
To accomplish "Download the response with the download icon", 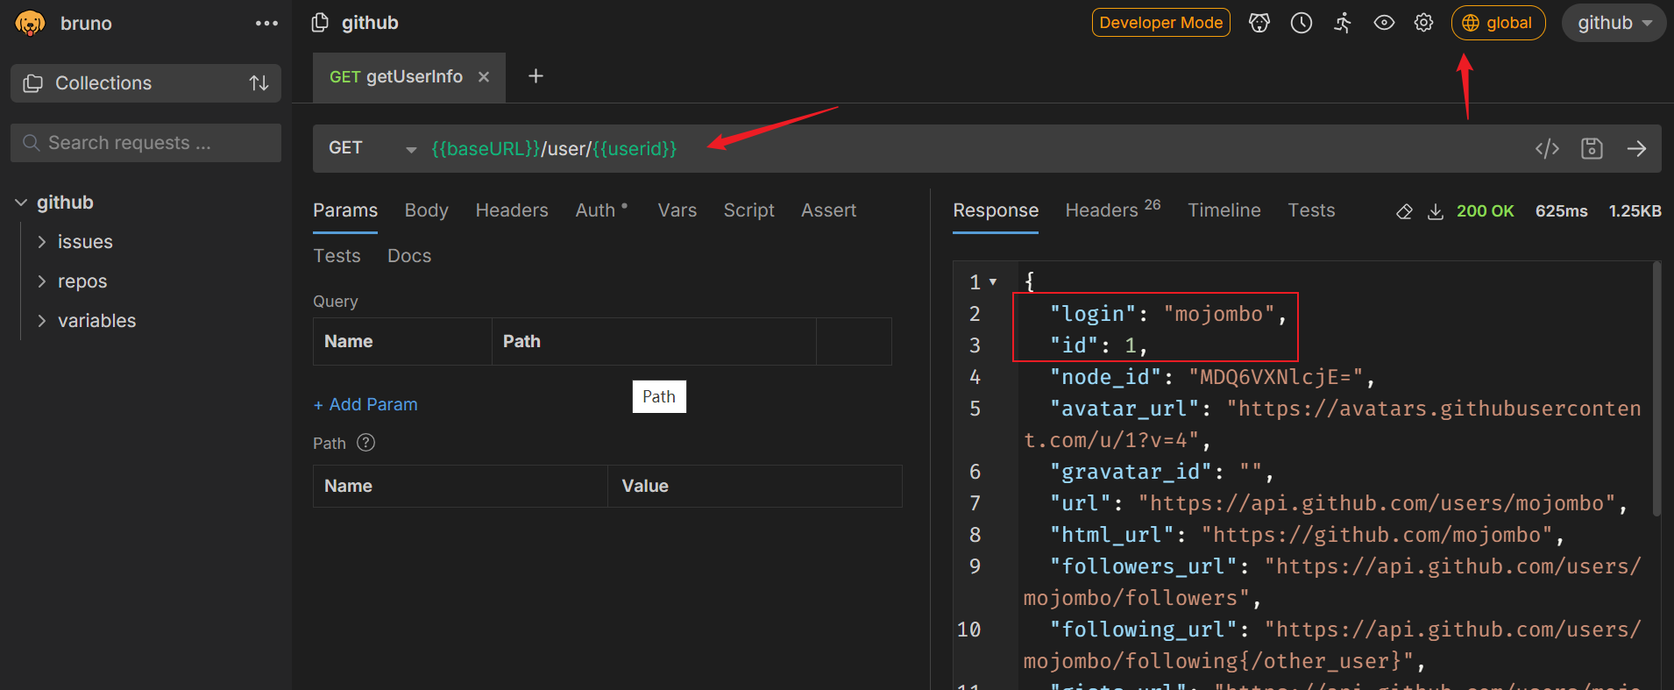I will [1436, 211].
